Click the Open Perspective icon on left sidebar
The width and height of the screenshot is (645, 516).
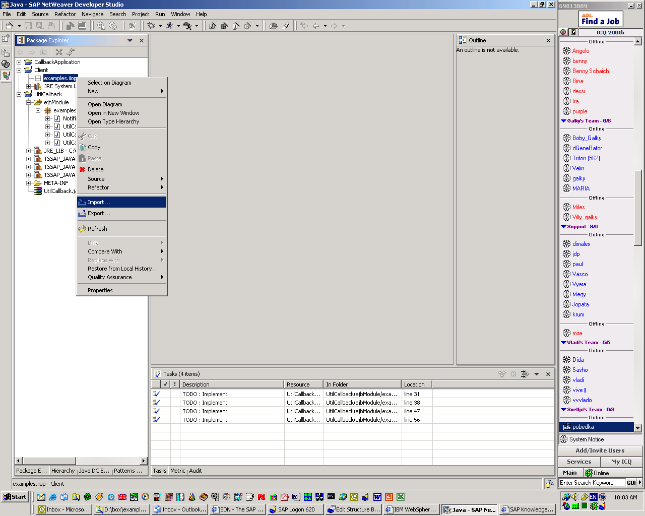(x=6, y=39)
